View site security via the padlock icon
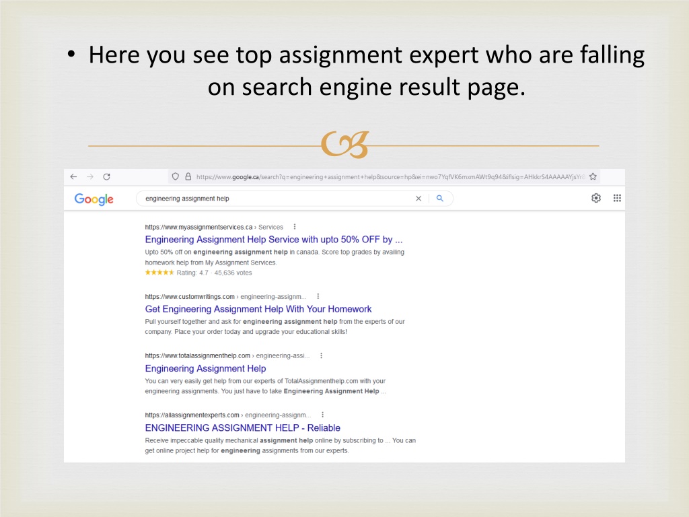The width and height of the screenshot is (689, 517). click(x=188, y=177)
